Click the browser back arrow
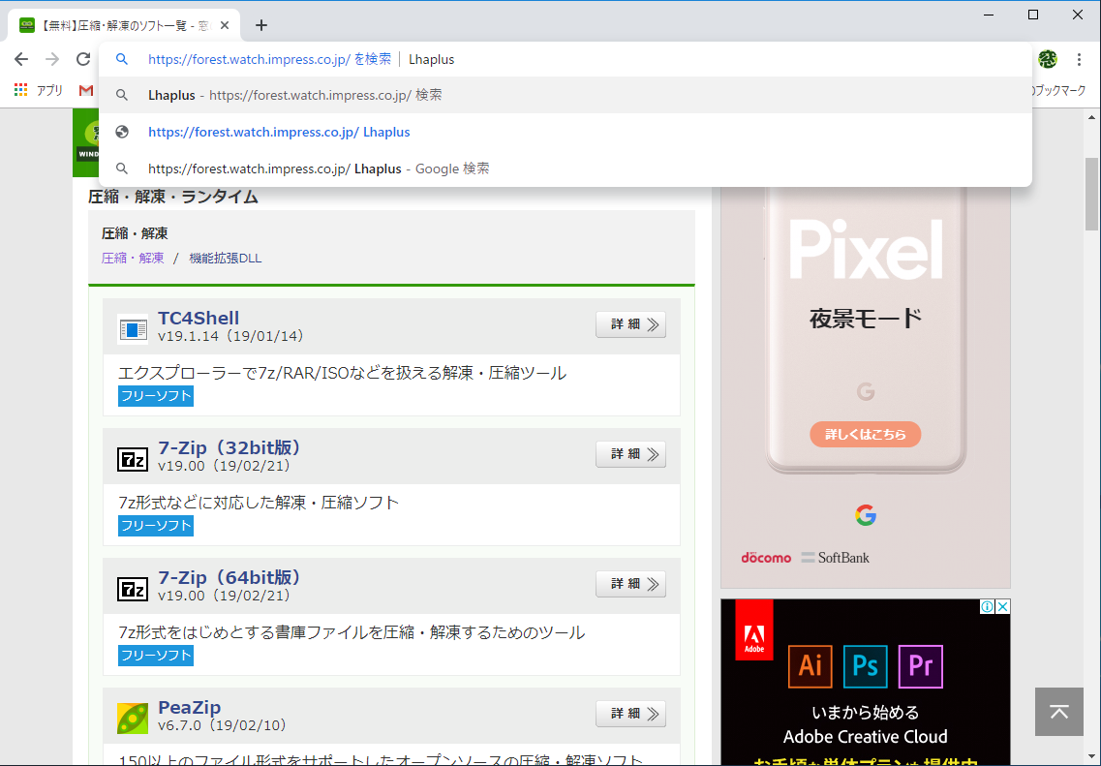Image resolution: width=1101 pixels, height=766 pixels. tap(21, 58)
